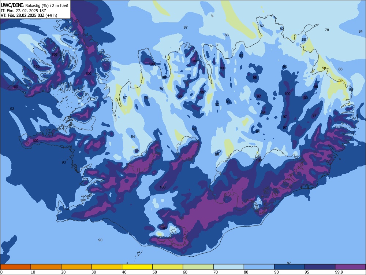Click the map humidity value '96'

point(146,98)
